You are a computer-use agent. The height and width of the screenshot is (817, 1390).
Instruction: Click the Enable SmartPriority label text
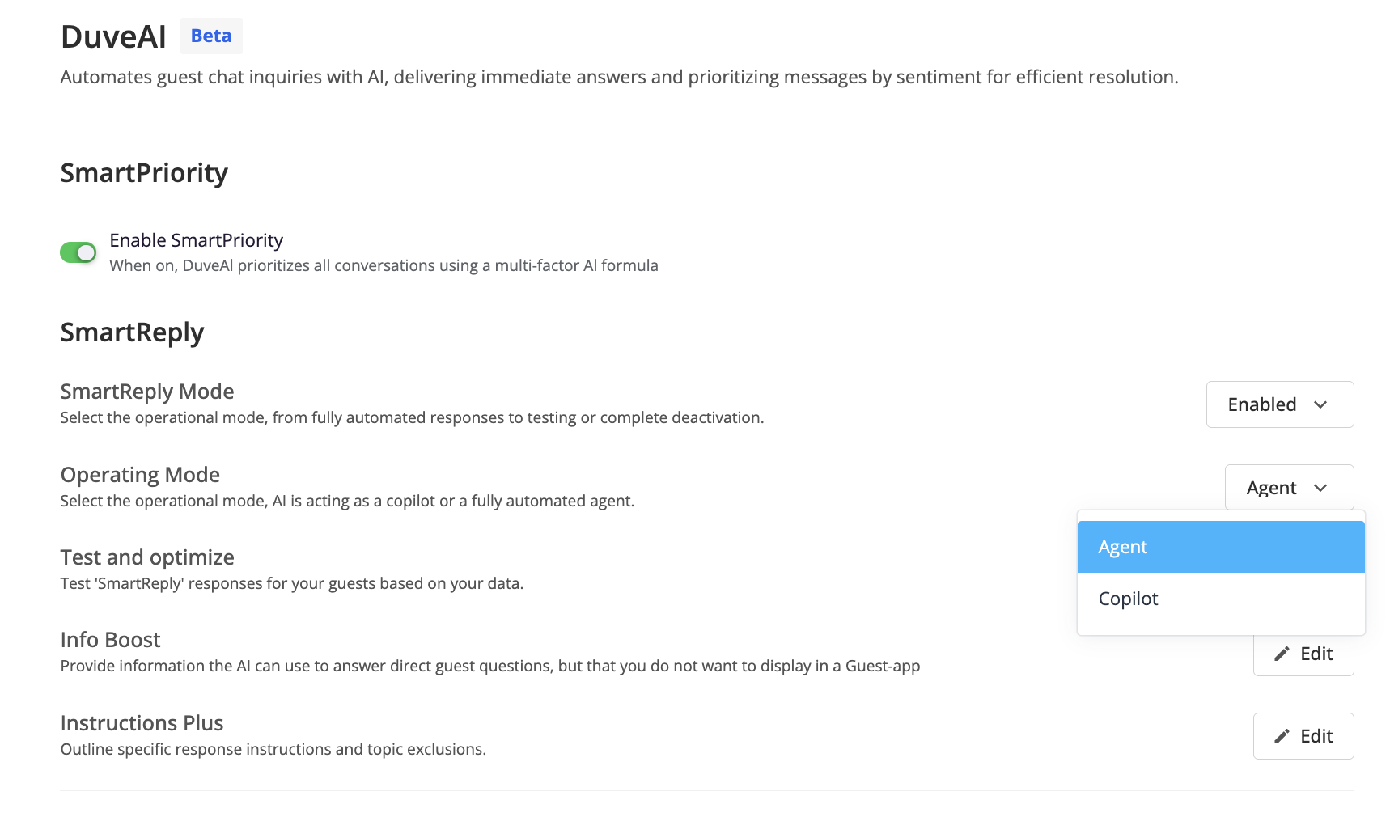pos(196,240)
